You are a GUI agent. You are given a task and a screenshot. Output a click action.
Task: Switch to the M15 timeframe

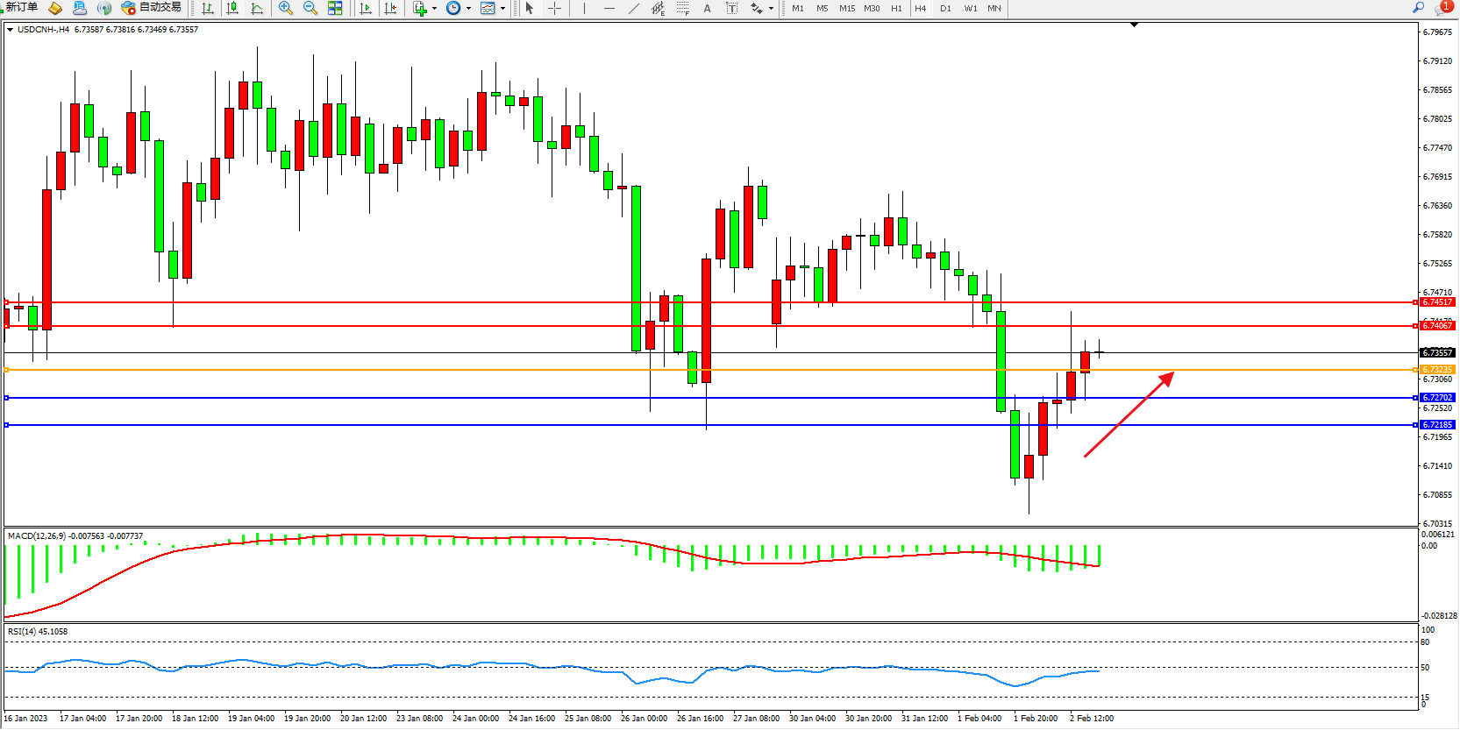pos(846,8)
